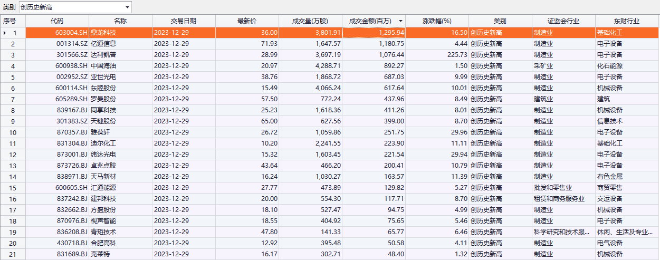The width and height of the screenshot is (660, 260).
Task: Click the 东财行业 column header
Action: [x=627, y=21]
